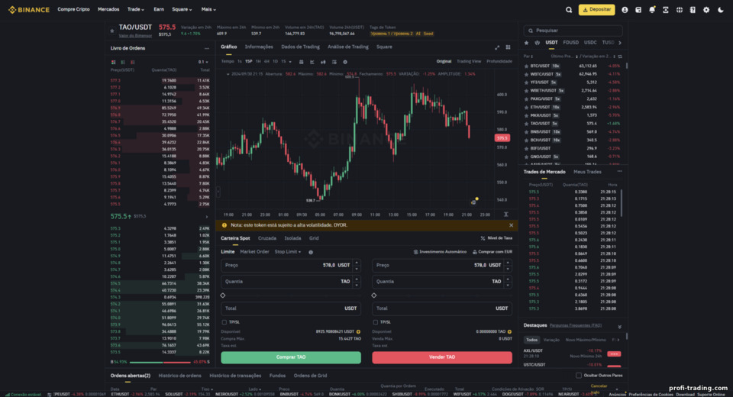Open the help center question-mark icon
This screenshot has height=397, width=733.
tap(693, 10)
